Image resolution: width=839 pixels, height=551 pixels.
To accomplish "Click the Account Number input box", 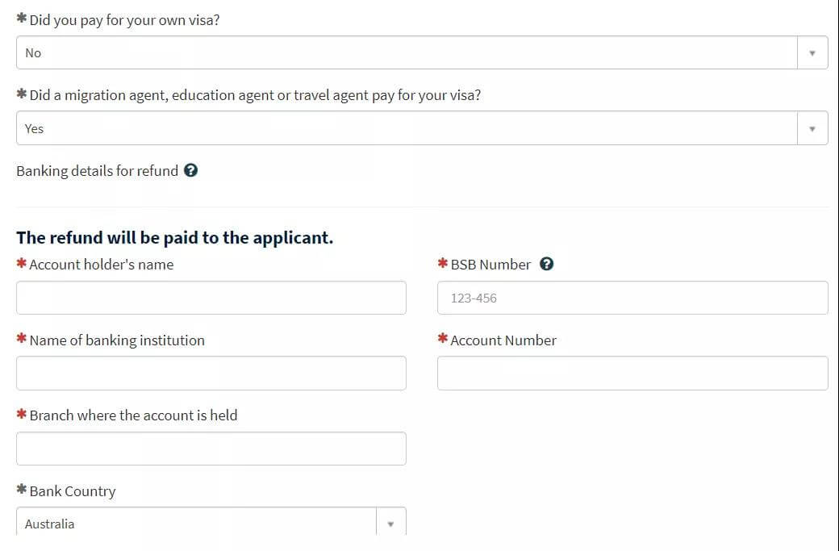I will pyautogui.click(x=632, y=373).
